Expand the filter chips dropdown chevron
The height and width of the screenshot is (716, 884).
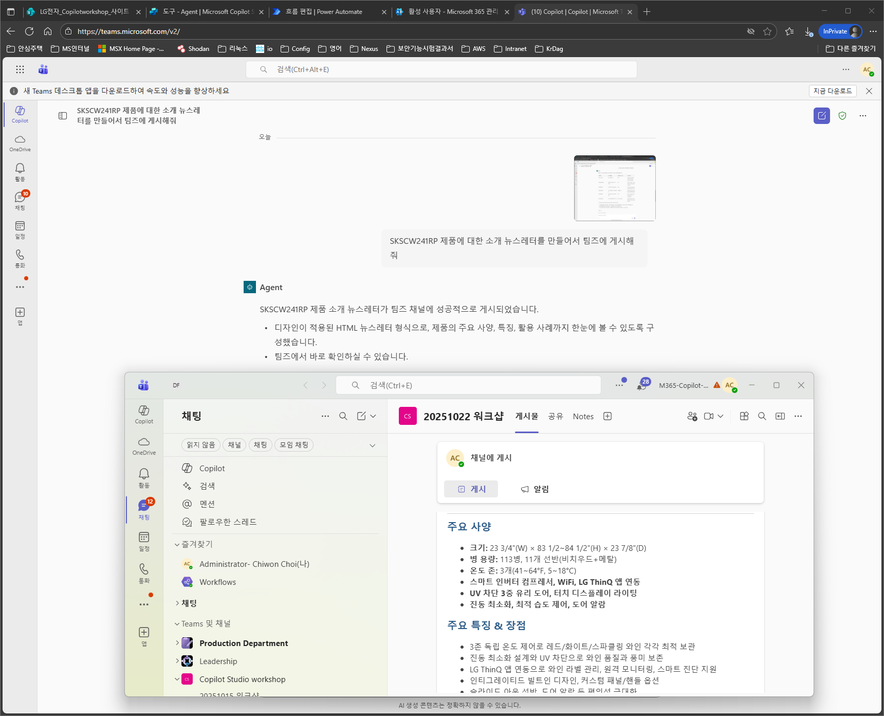(373, 445)
